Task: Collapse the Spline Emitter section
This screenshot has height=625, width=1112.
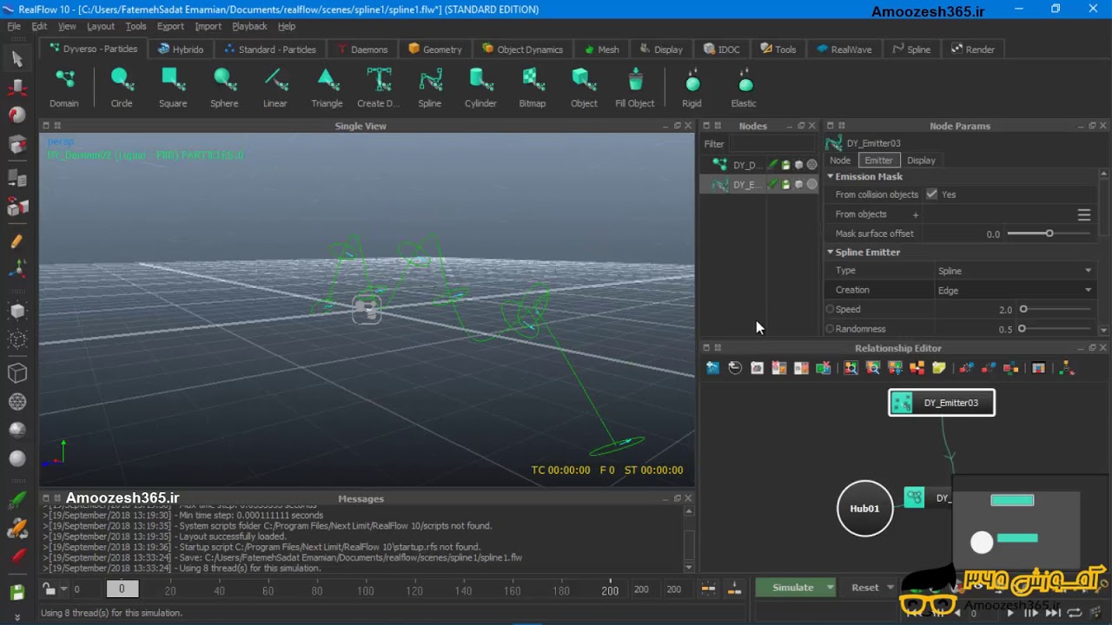Action: [x=830, y=252]
